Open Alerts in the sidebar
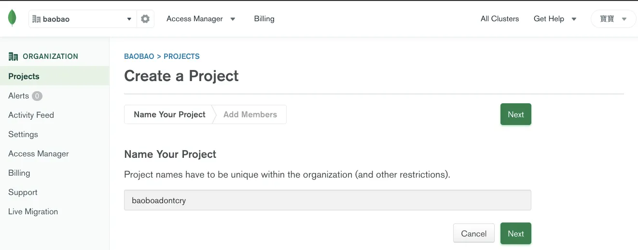This screenshot has height=250, width=638. pyautogui.click(x=18, y=96)
